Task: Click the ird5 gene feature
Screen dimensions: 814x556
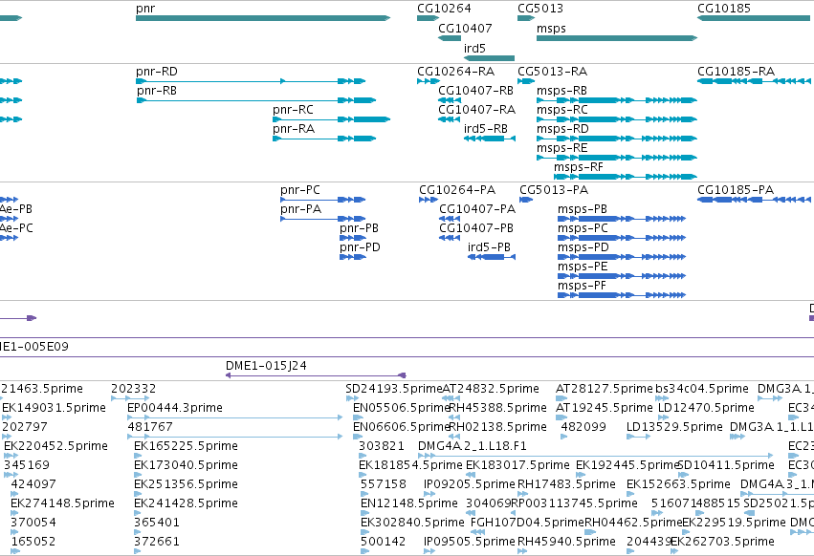Action: click(x=489, y=58)
